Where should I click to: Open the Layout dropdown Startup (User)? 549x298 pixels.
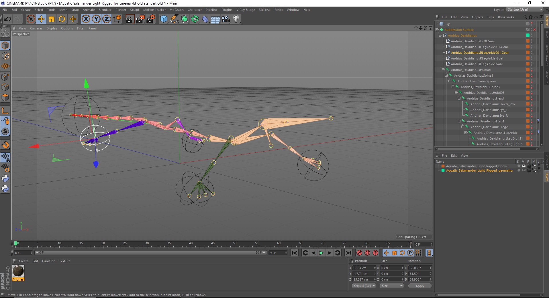[x=525, y=9]
